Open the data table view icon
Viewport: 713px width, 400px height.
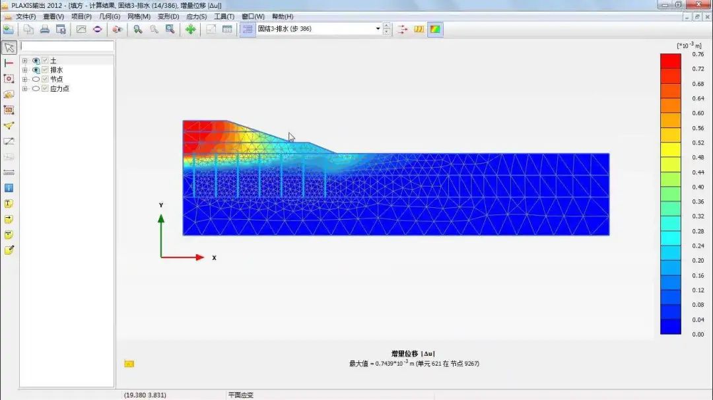click(x=227, y=29)
